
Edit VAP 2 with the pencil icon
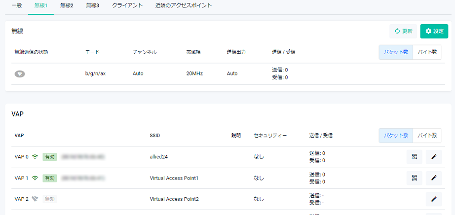(434, 199)
